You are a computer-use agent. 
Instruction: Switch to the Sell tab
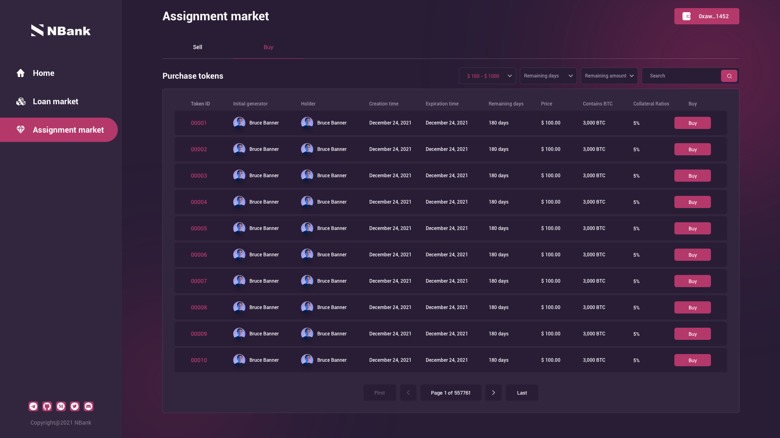click(197, 47)
